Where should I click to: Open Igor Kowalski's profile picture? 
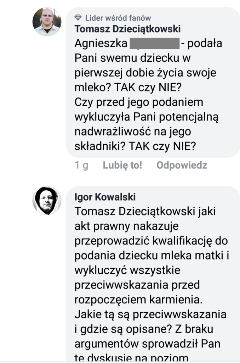point(47,200)
